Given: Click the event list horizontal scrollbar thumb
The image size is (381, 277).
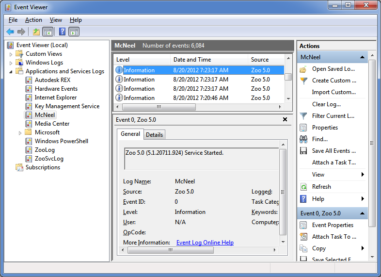Looking at the screenshot, I should pyautogui.click(x=159, y=107).
